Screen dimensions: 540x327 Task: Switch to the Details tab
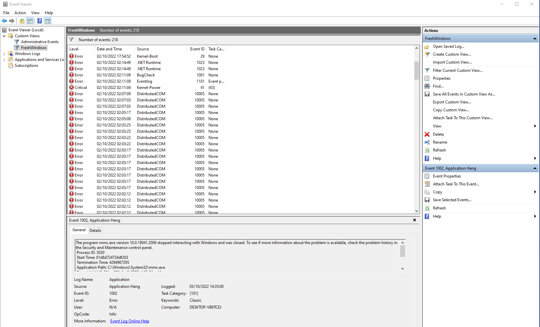point(95,231)
